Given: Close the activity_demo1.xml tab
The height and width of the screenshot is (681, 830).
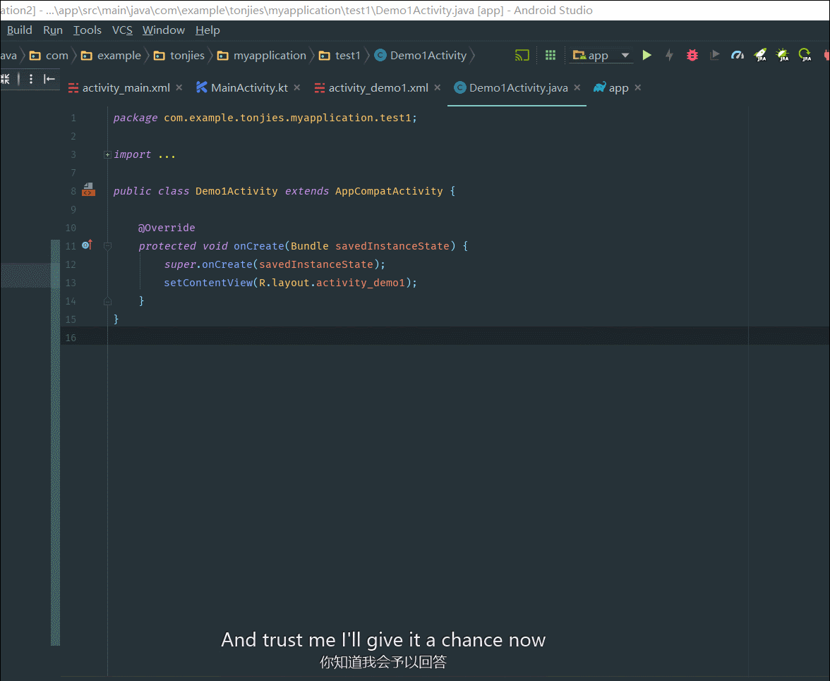Looking at the screenshot, I should 438,87.
